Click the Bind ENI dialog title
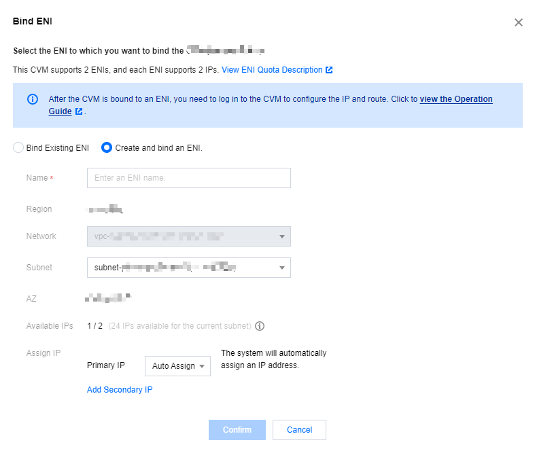Screen dimensions: 535x451 click(33, 21)
